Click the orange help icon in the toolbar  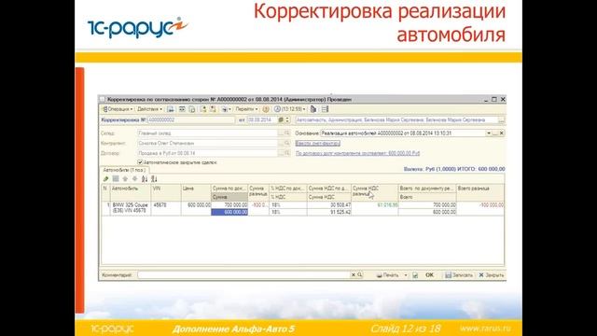(266, 109)
